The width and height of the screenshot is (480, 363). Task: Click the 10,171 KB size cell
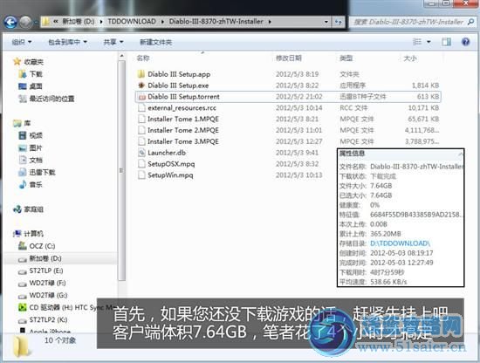[423, 107]
